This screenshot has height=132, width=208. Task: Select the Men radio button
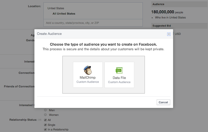(x=45, y=110)
